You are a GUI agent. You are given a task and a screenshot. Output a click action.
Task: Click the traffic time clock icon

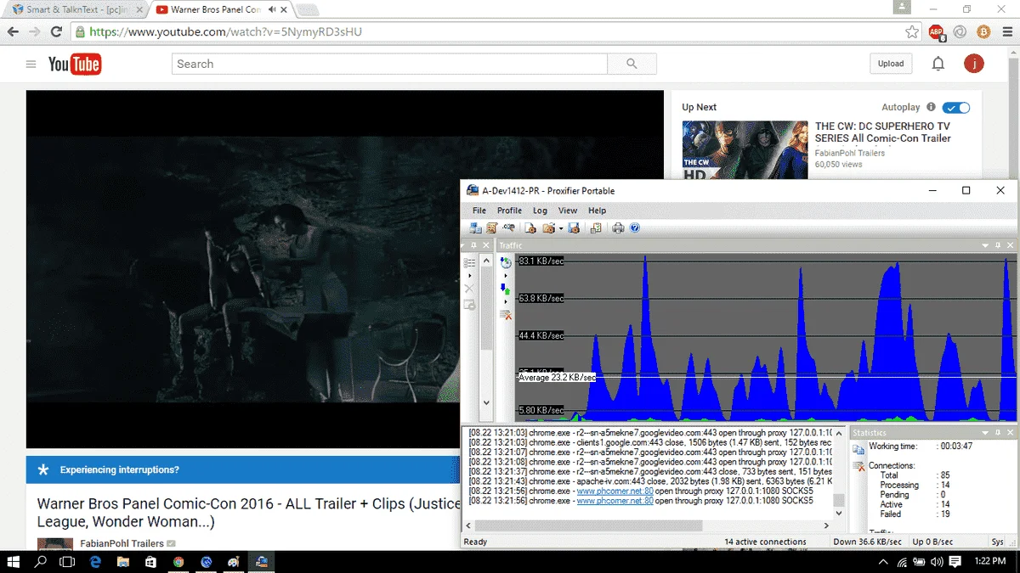click(506, 262)
